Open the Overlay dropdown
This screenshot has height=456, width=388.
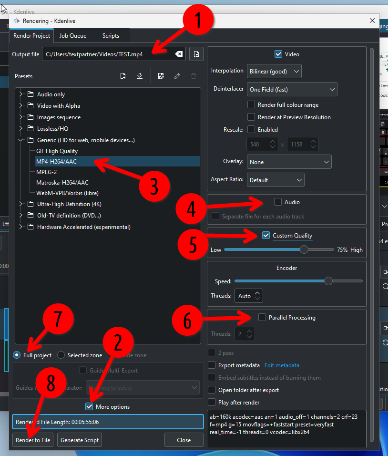(x=289, y=162)
